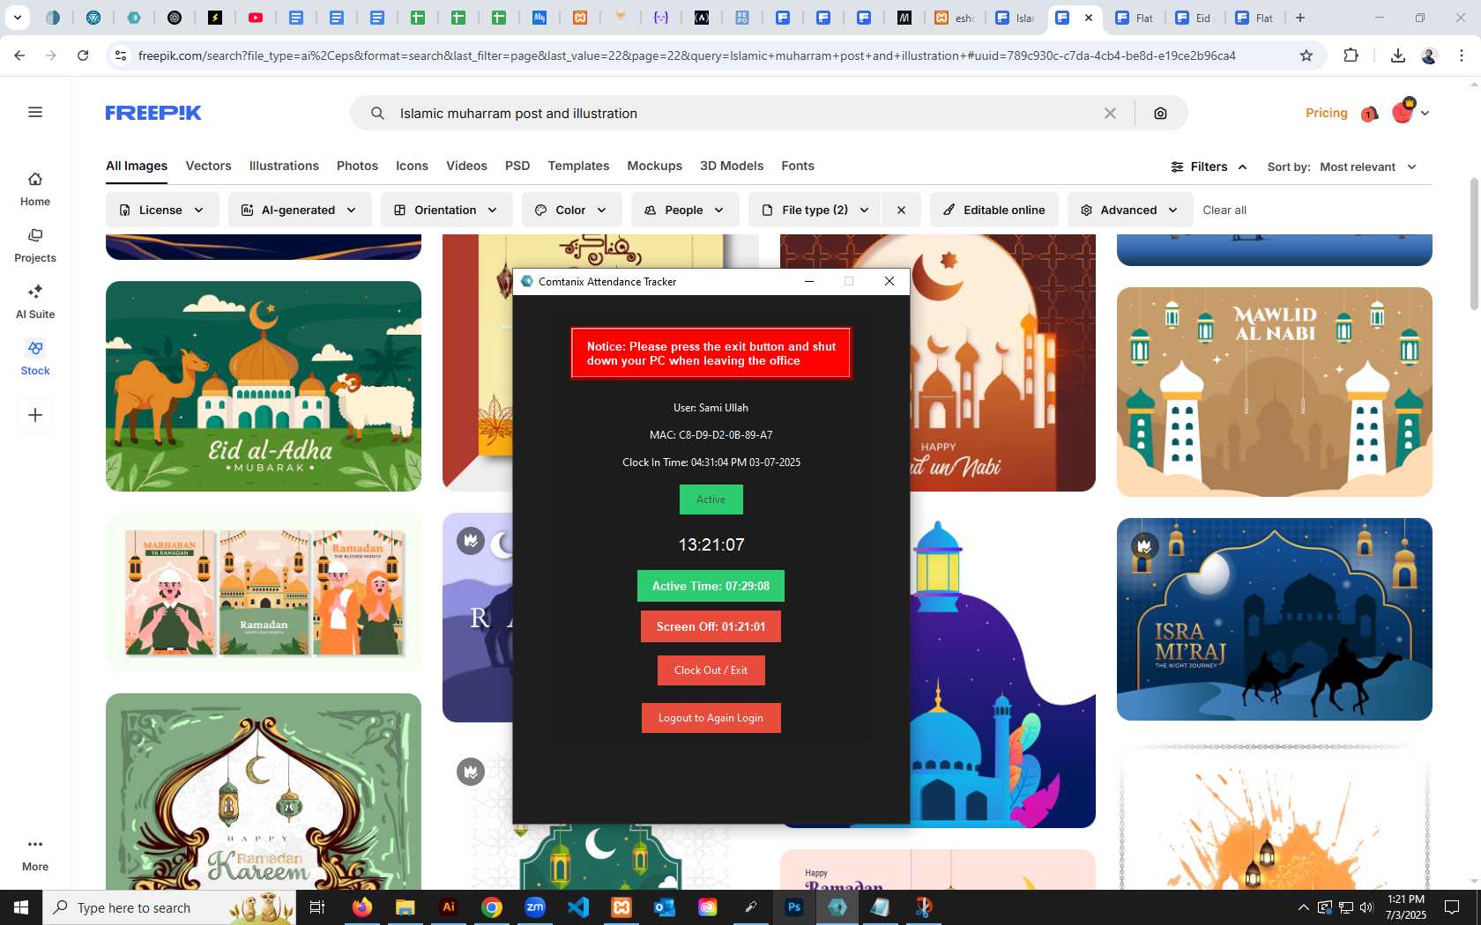Open Eid al-Adha Mubarak thumbnail

point(264,386)
